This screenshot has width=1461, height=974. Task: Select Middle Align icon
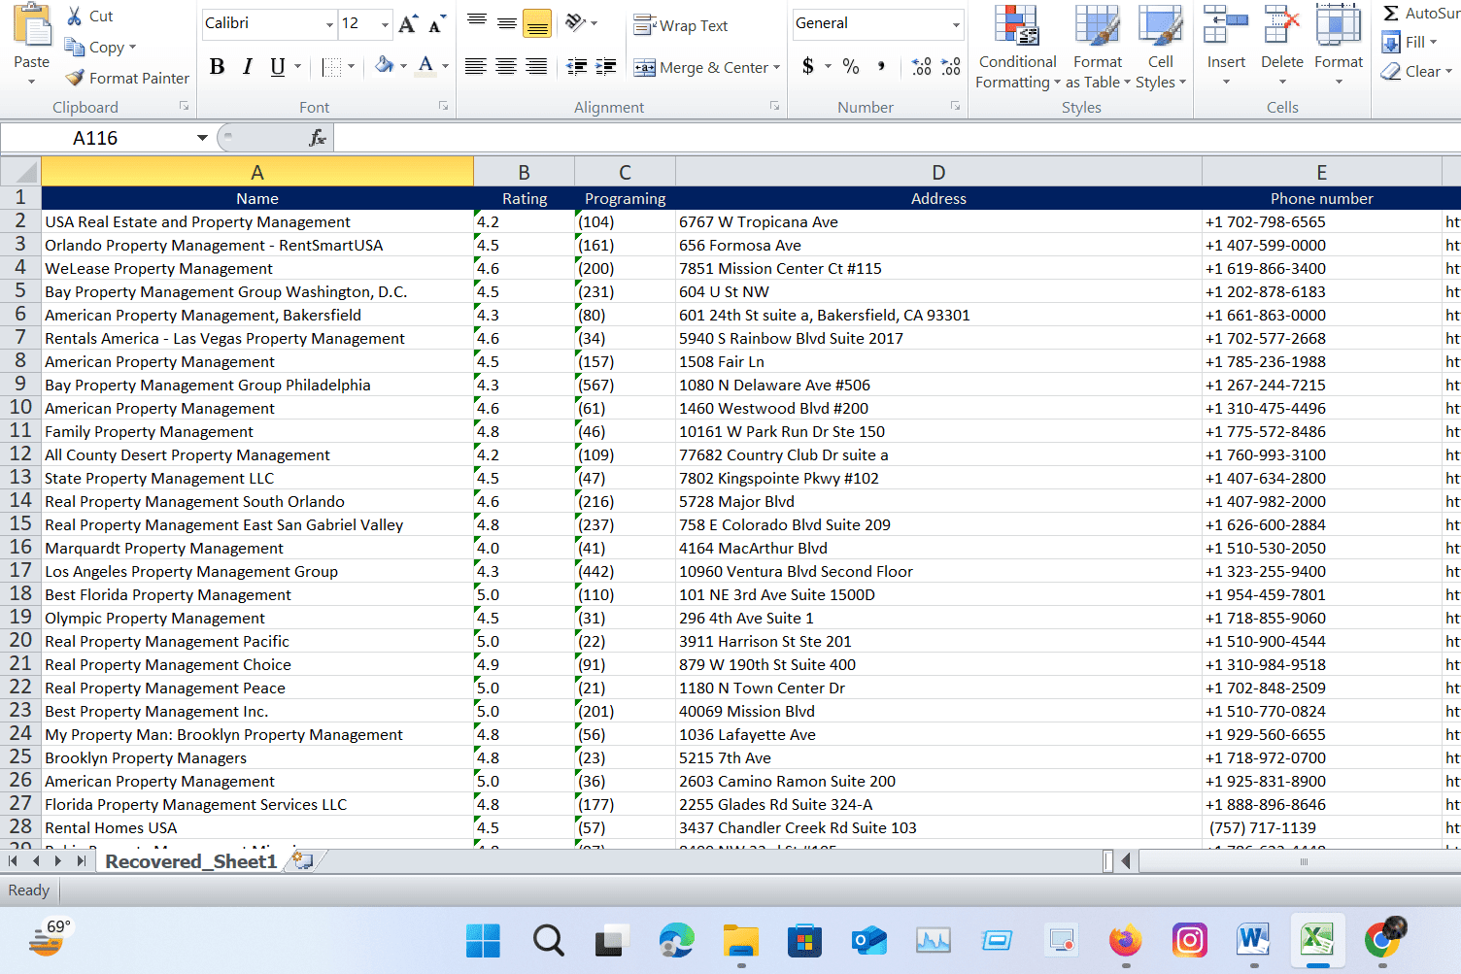(x=507, y=21)
